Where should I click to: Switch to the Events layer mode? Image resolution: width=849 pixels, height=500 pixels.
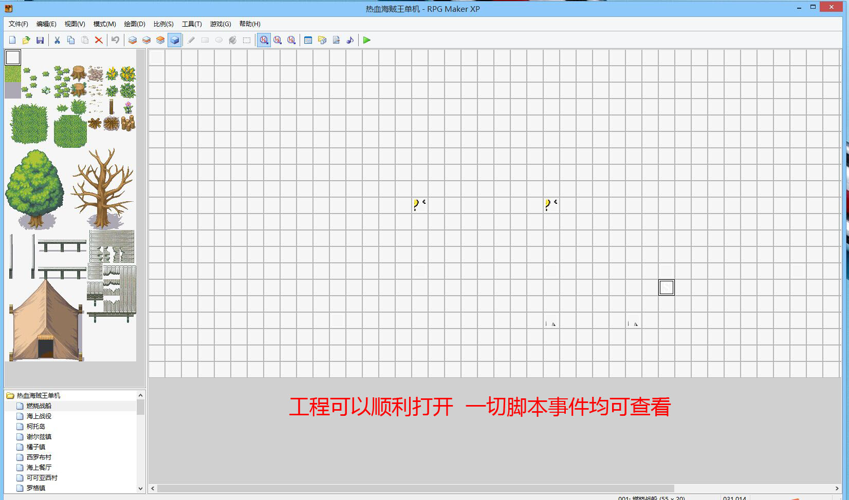click(x=175, y=40)
